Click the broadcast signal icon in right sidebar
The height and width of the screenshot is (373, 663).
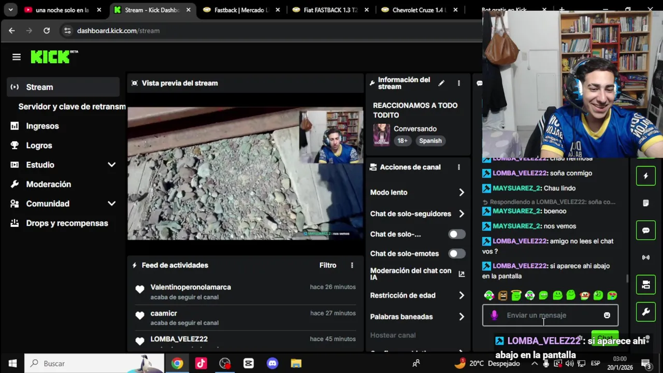[x=646, y=257]
